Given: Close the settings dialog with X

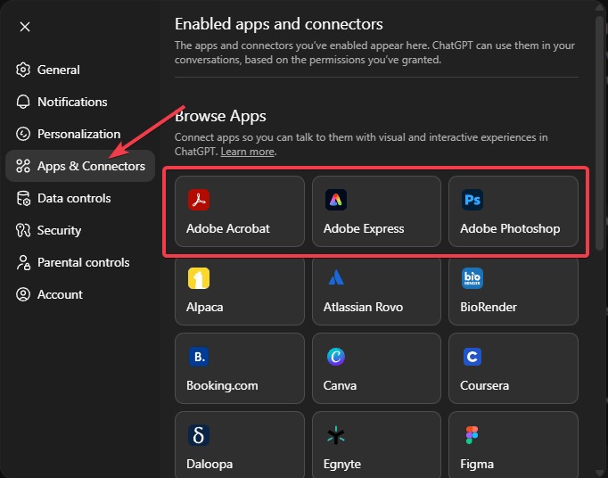Looking at the screenshot, I should pyautogui.click(x=25, y=27).
